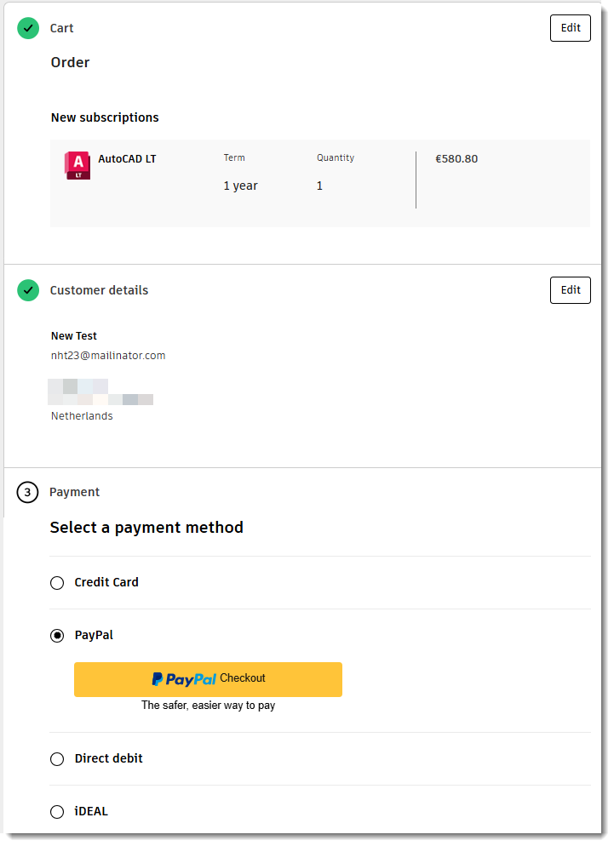Edit the Cart section

click(570, 28)
